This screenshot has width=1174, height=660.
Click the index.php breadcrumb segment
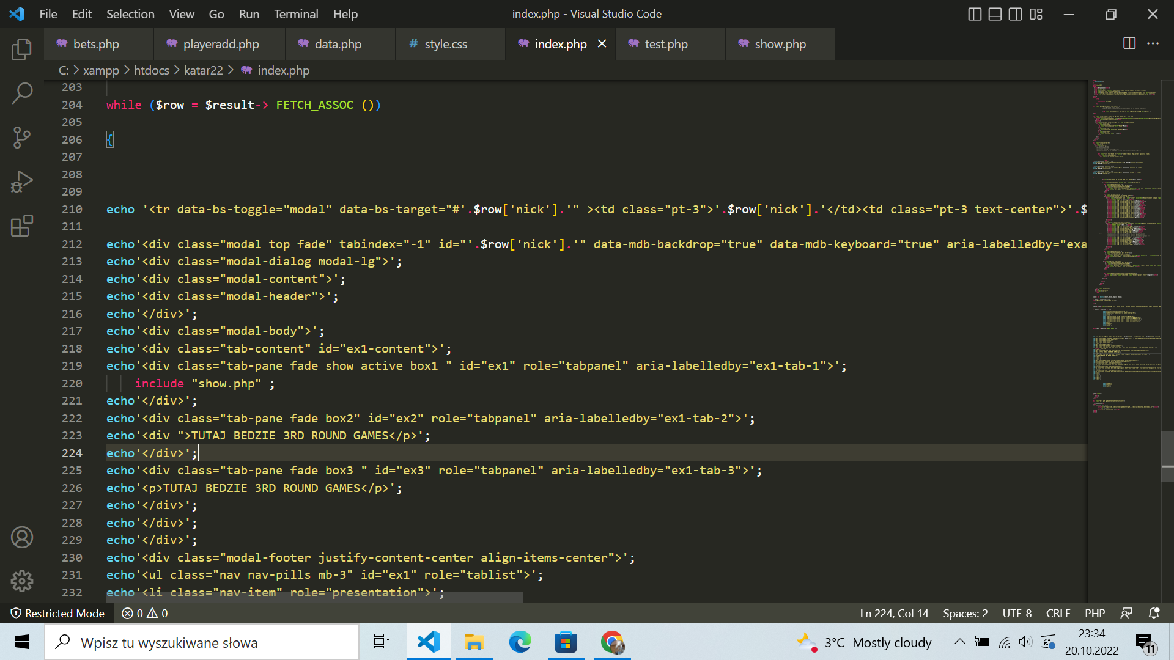(283, 70)
